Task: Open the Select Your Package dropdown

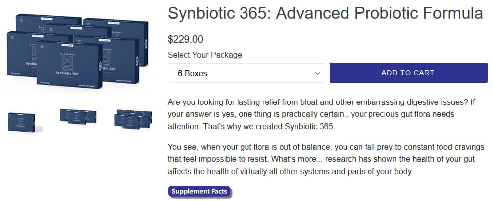Action: tap(246, 73)
